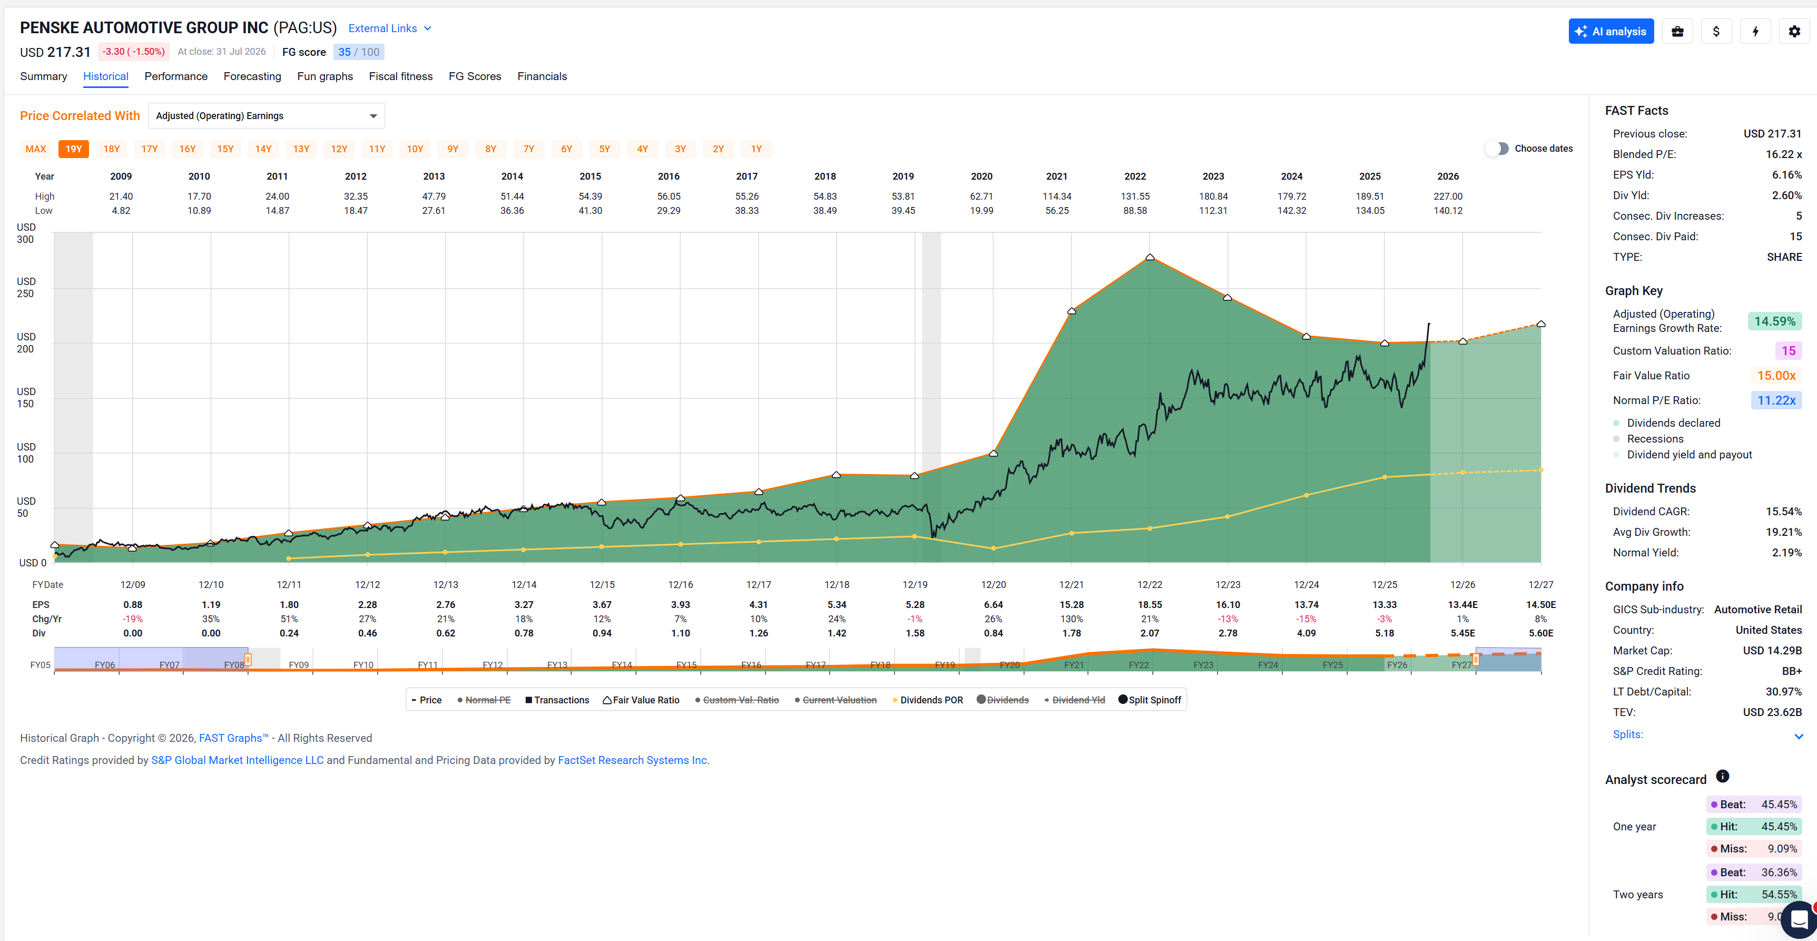Select the 1Y time range
Image resolution: width=1817 pixels, height=941 pixels.
coord(756,149)
